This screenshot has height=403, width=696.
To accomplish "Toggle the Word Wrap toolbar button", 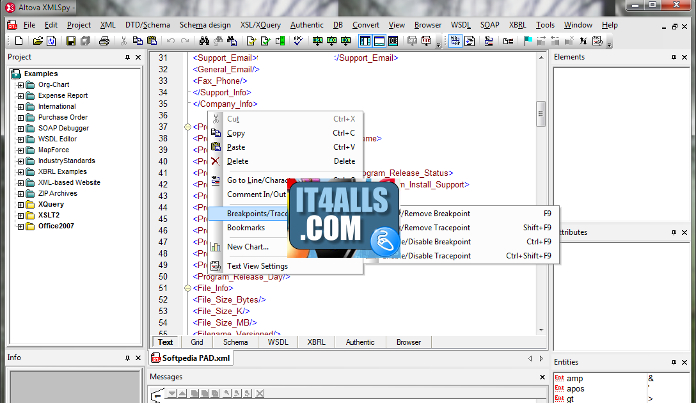I will pos(455,41).
